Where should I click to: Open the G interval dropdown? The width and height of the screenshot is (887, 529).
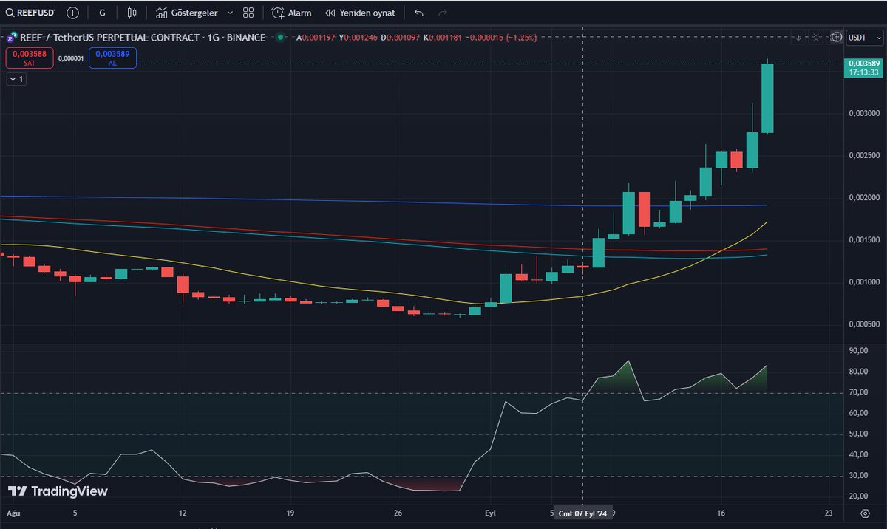point(101,12)
